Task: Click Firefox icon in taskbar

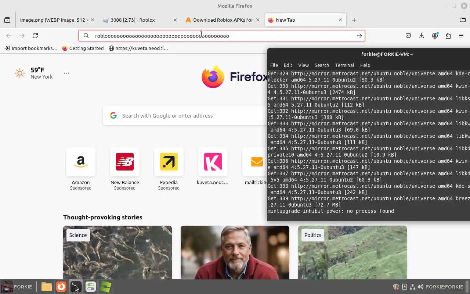Action: (x=61, y=287)
